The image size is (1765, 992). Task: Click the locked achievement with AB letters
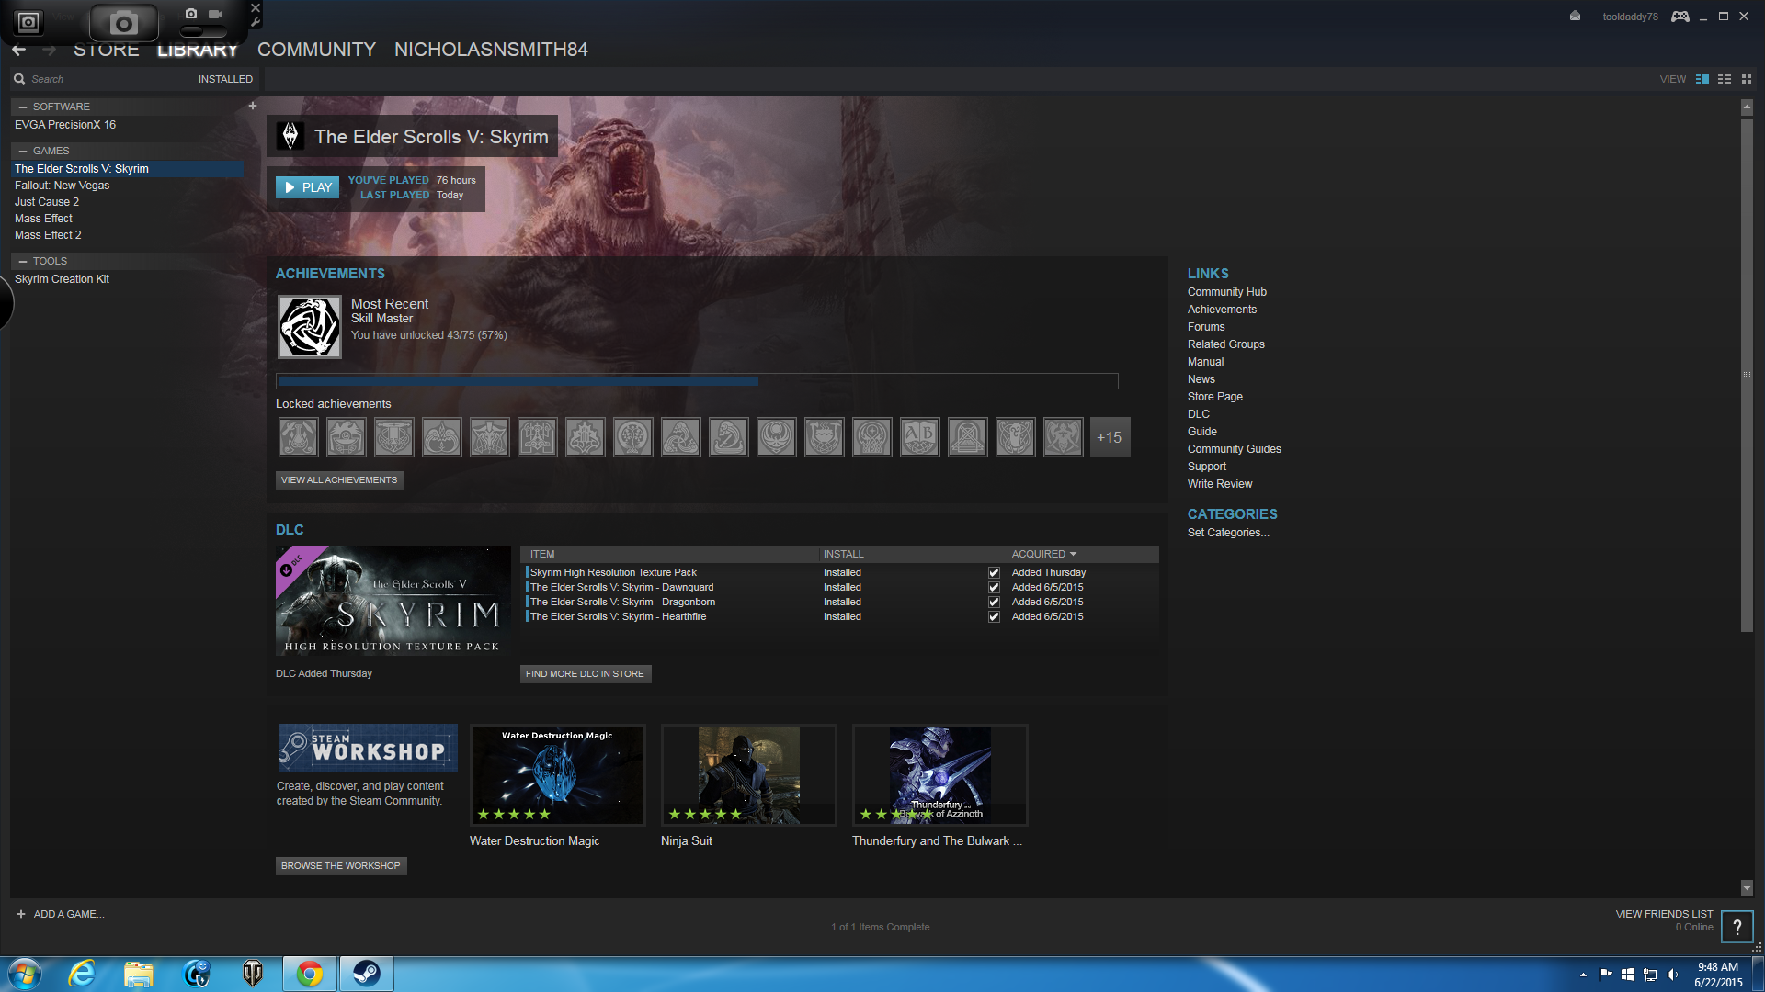[x=919, y=437]
